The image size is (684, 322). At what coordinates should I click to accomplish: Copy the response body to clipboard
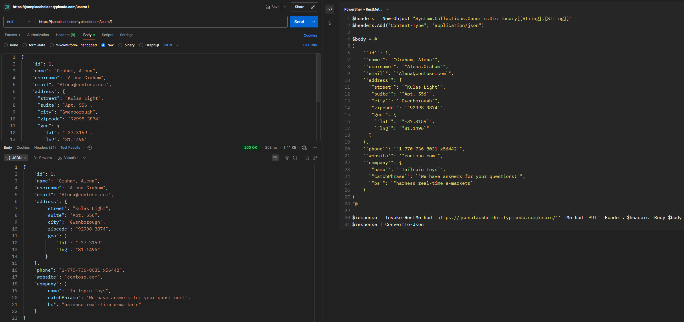pyautogui.click(x=307, y=158)
